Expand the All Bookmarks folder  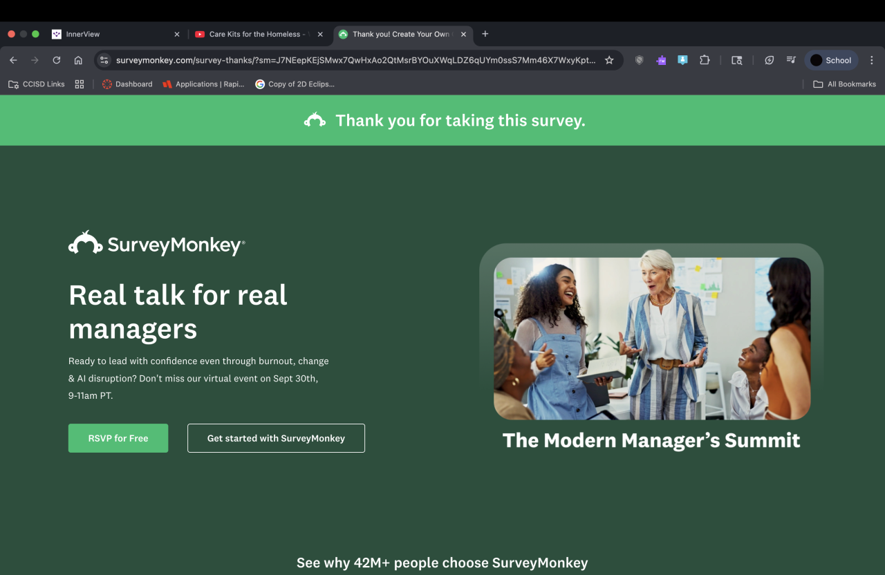pos(844,84)
